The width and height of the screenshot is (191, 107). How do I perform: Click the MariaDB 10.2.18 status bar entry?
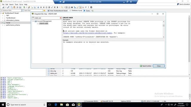tap(107, 101)
